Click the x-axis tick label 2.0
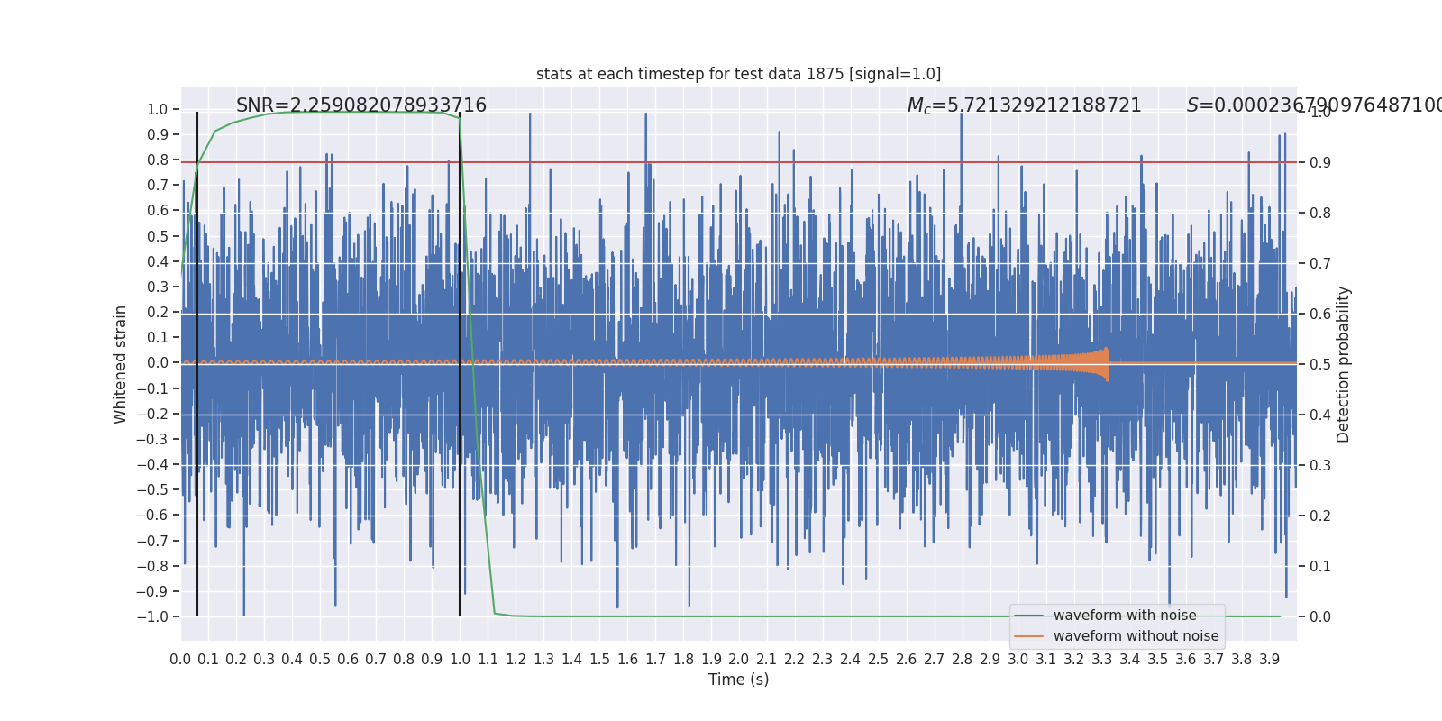The width and height of the screenshot is (1442, 721). (739, 660)
